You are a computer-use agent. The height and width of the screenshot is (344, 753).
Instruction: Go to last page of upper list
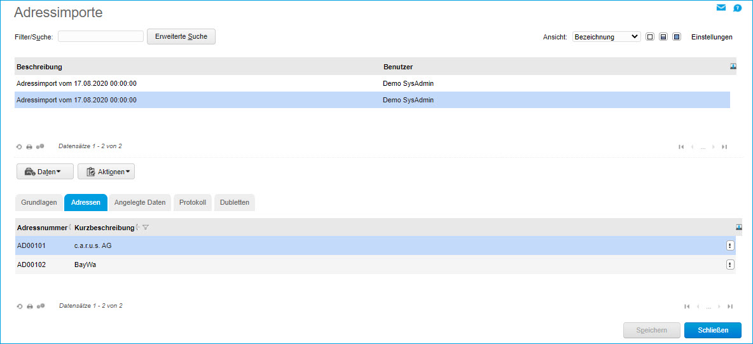724,147
